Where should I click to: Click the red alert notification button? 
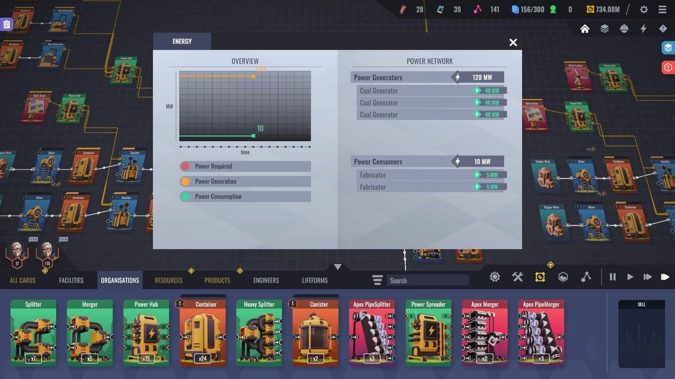[668, 67]
